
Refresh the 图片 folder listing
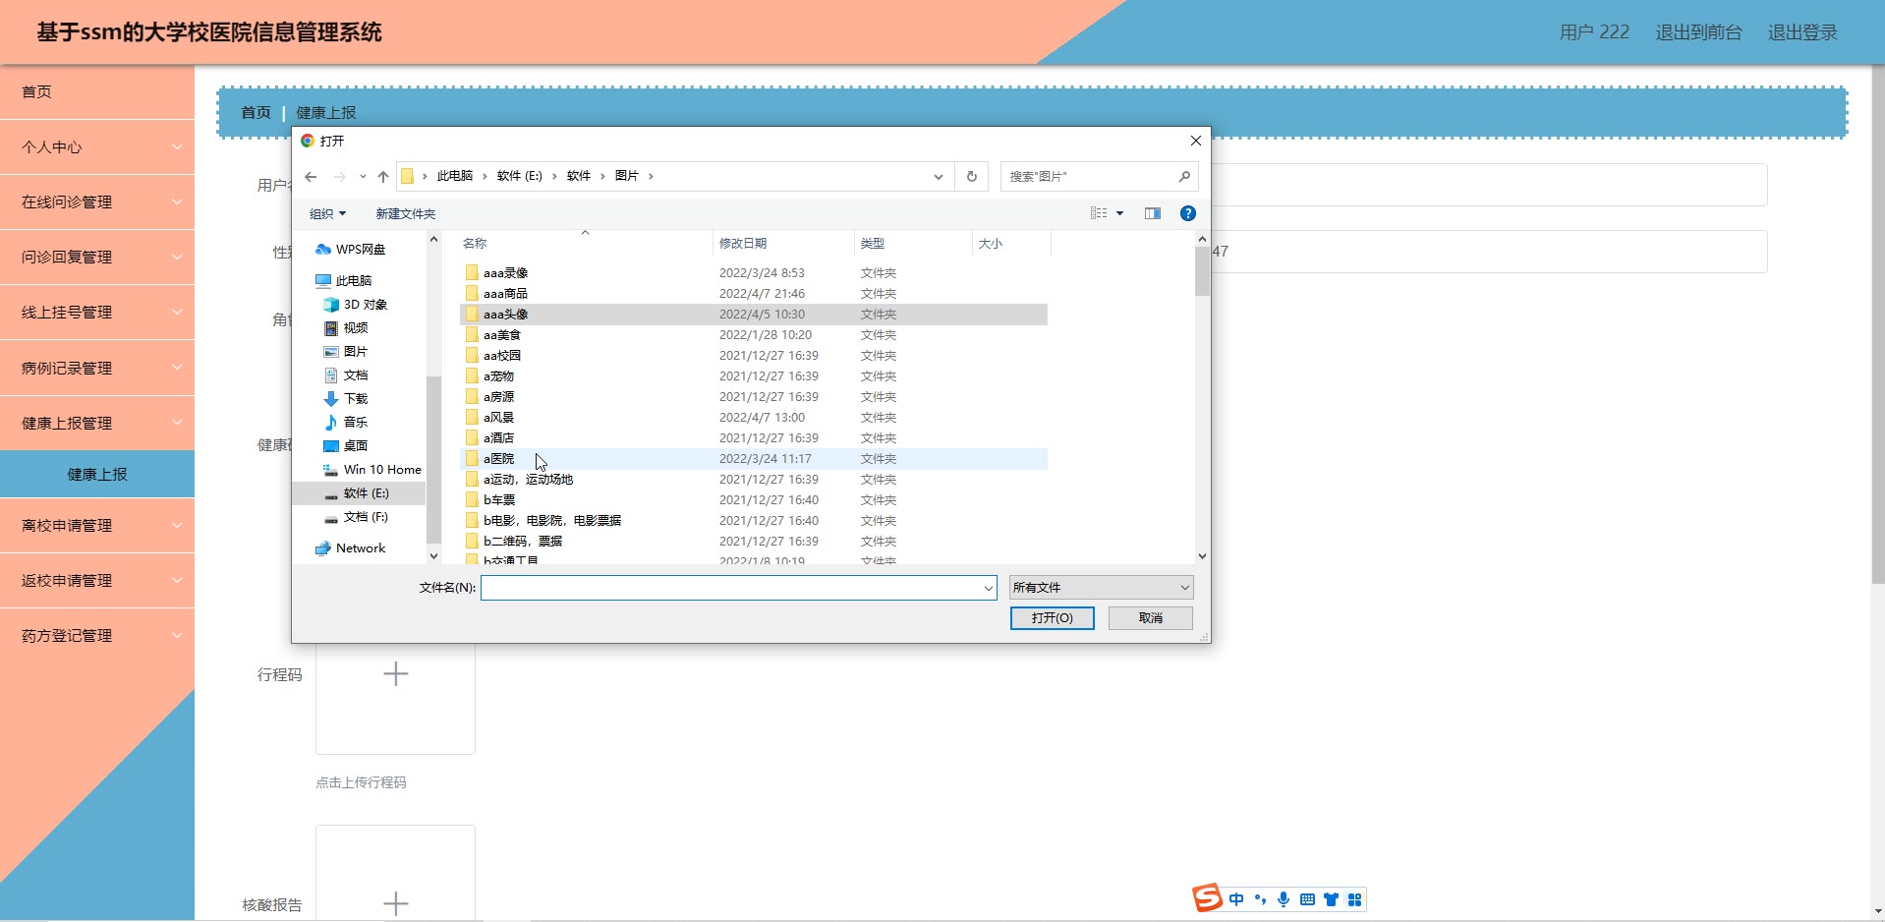972,177
